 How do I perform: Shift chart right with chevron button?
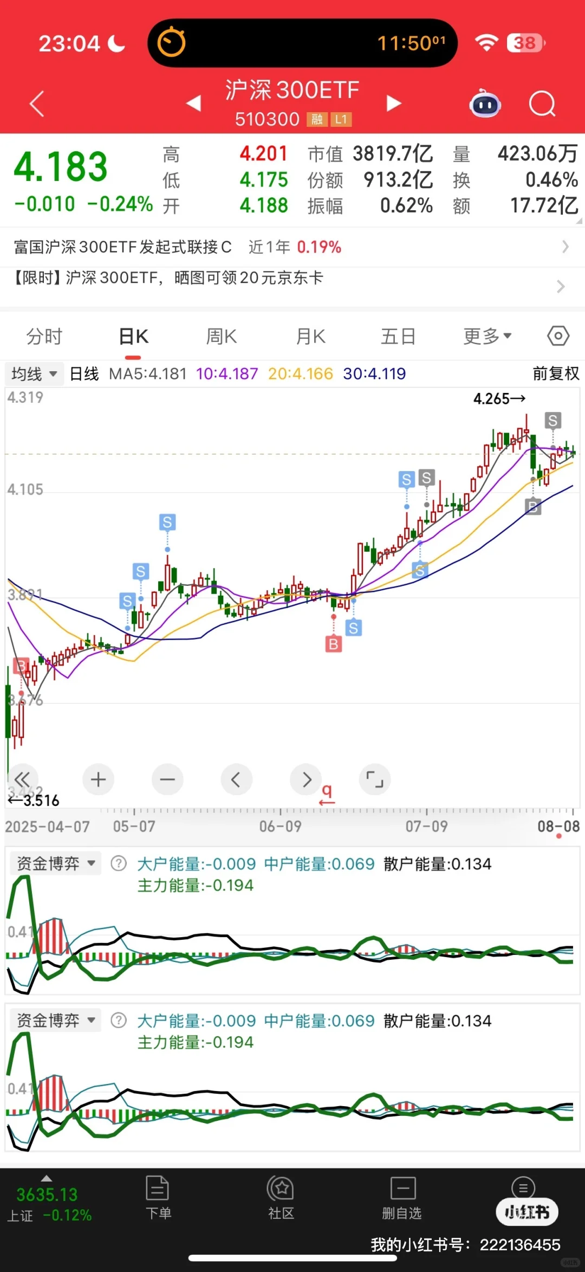pyautogui.click(x=306, y=779)
